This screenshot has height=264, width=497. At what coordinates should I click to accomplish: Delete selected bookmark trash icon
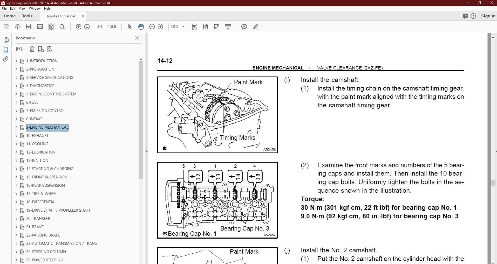(x=32, y=49)
